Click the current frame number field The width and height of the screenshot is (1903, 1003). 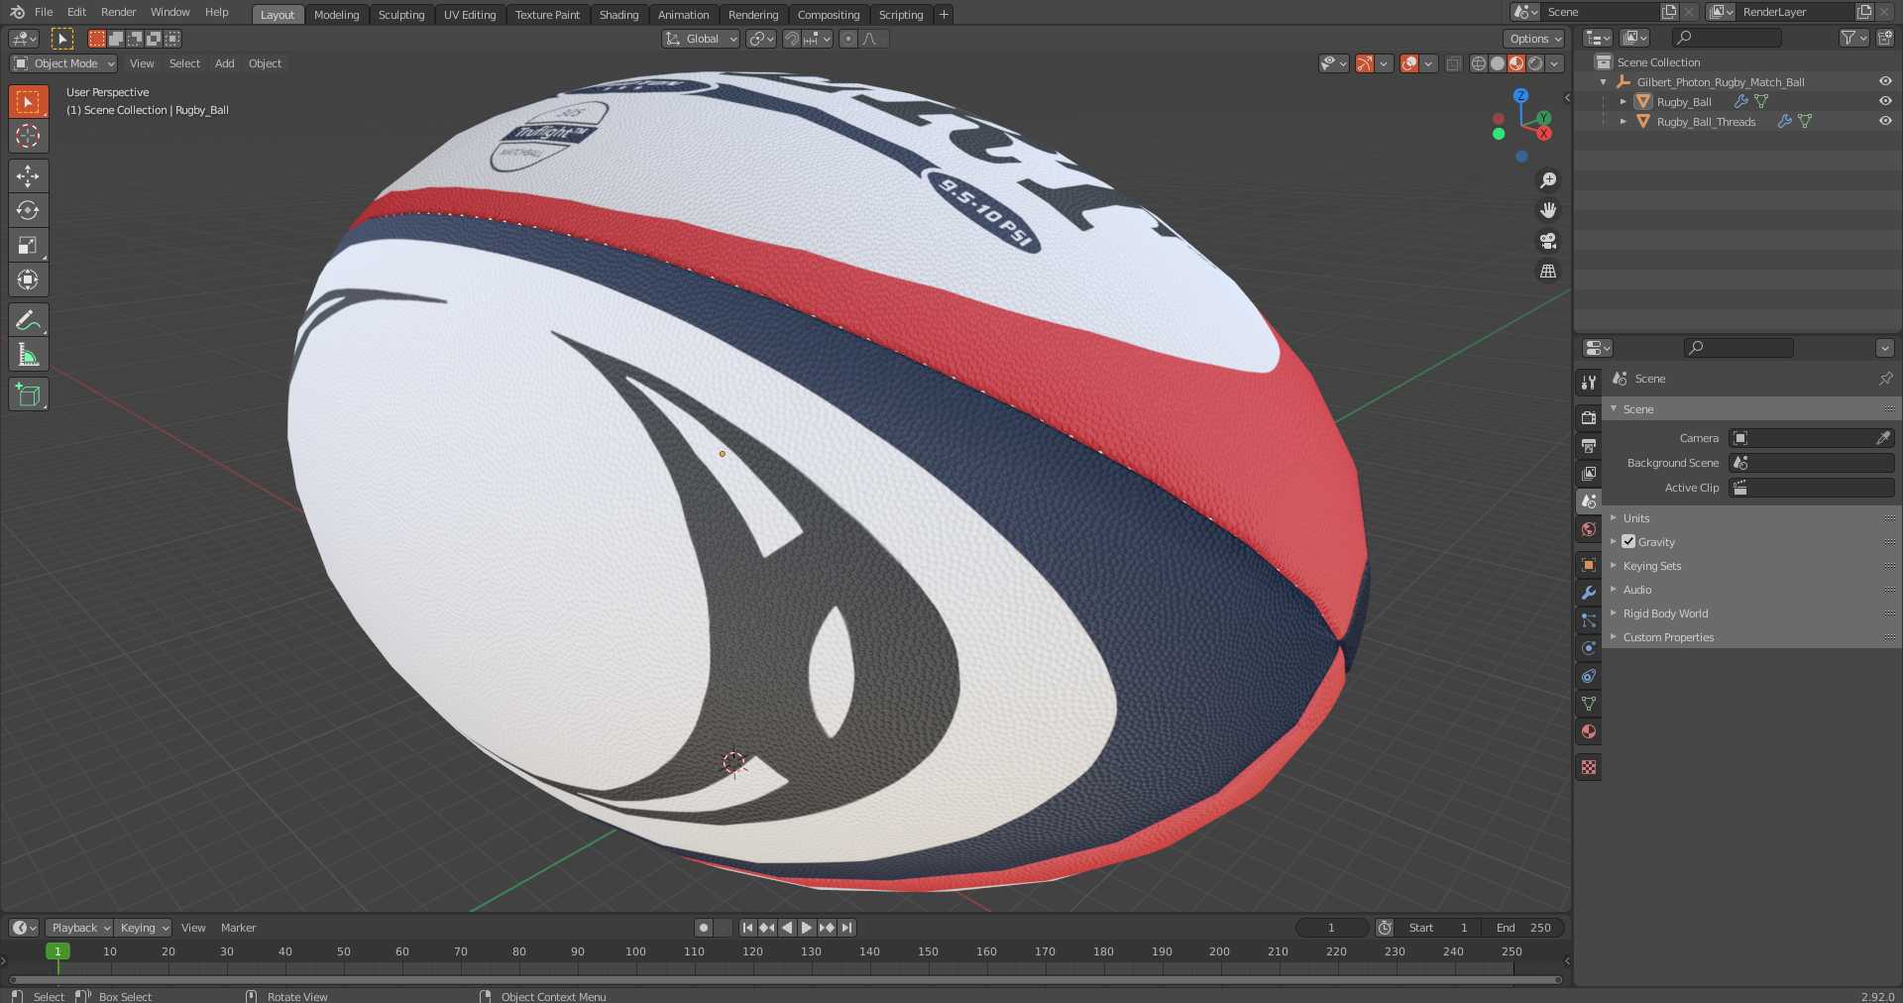pos(1331,928)
